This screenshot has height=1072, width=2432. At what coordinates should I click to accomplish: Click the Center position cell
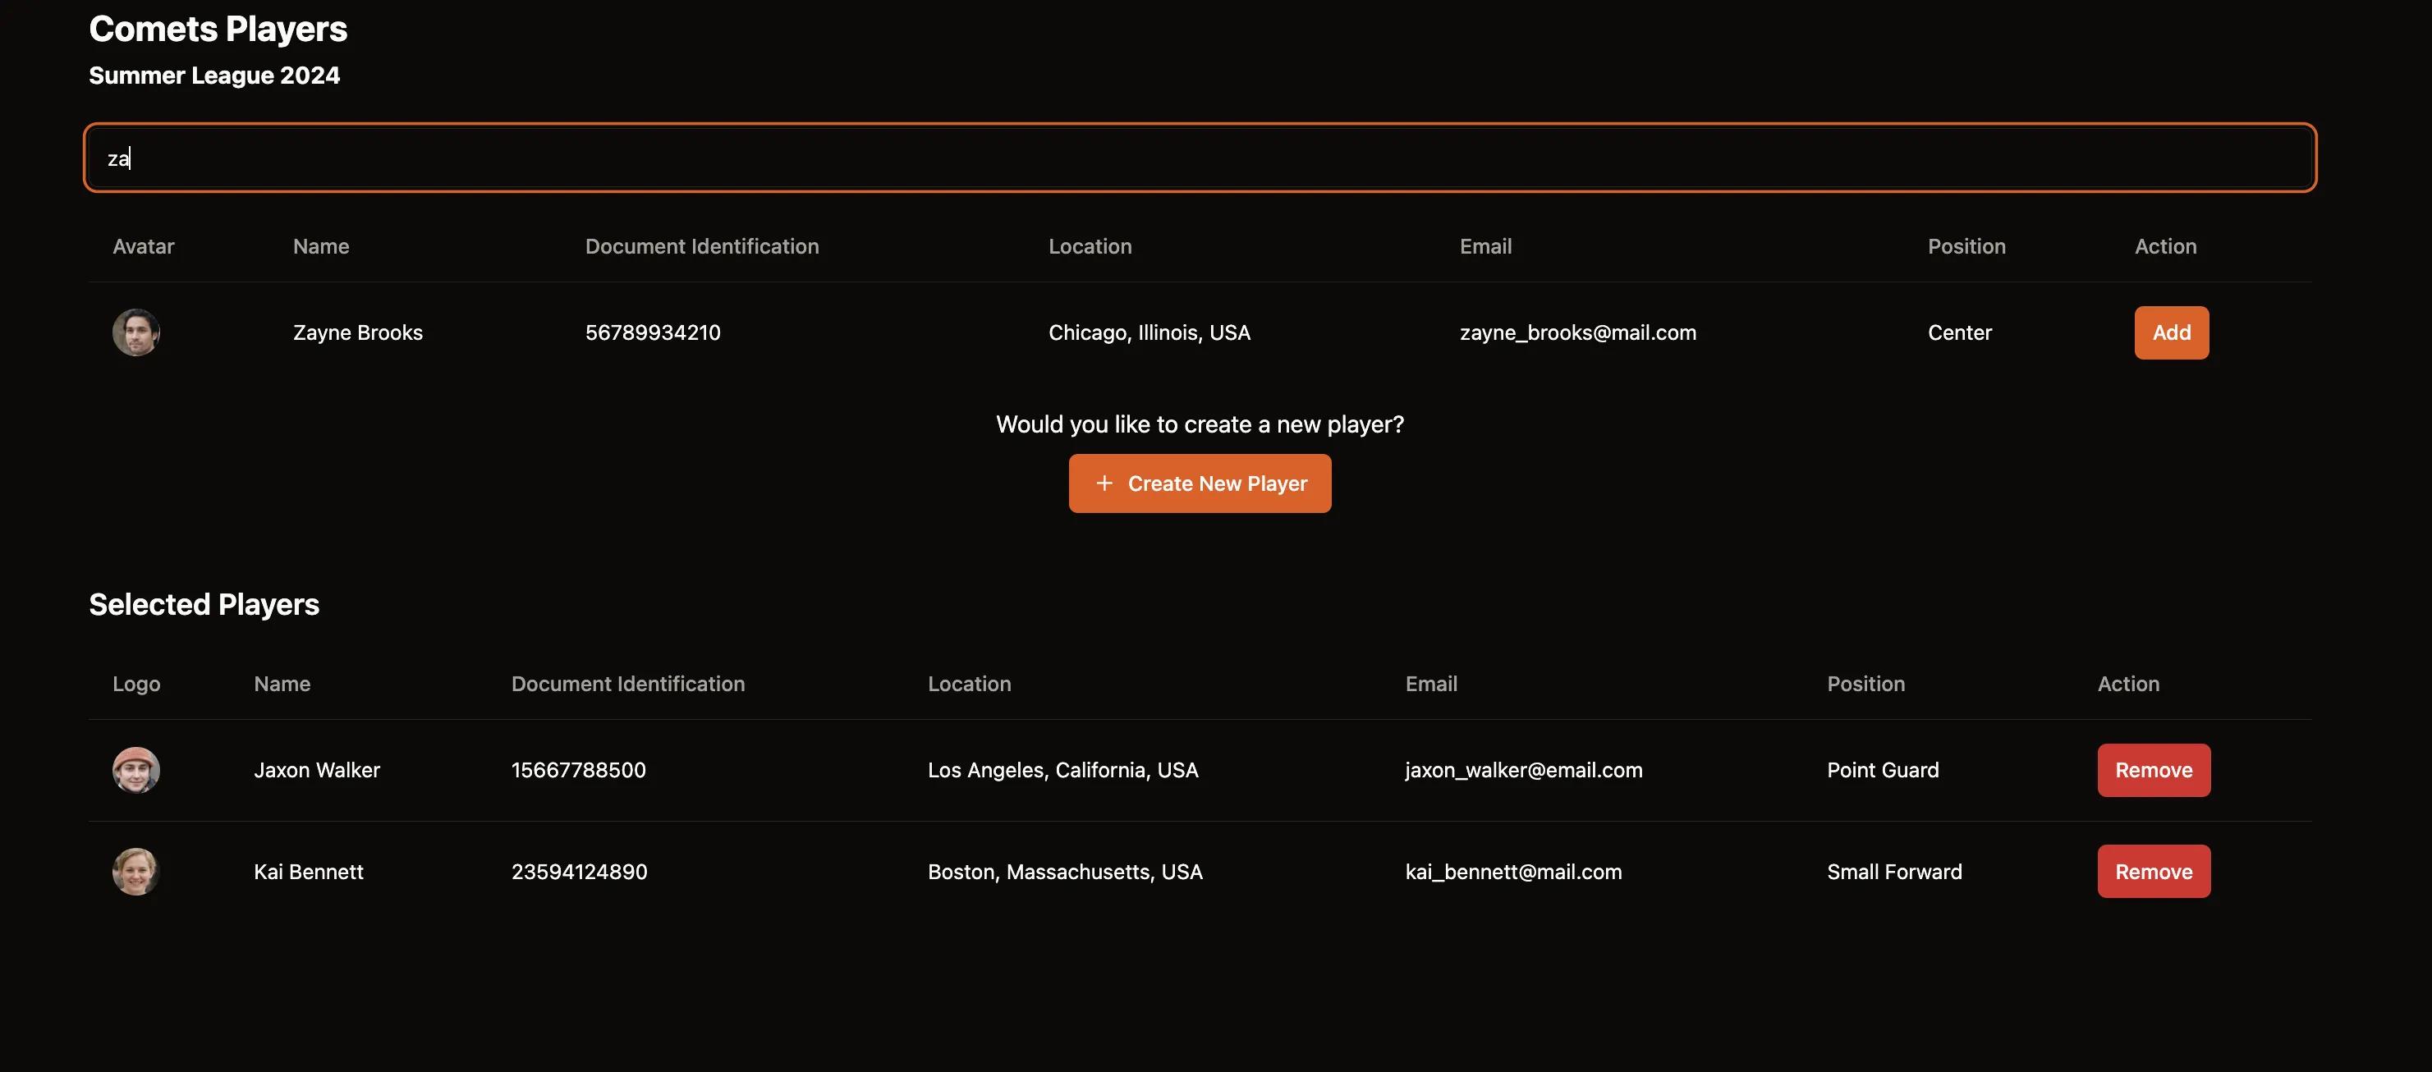click(1959, 332)
